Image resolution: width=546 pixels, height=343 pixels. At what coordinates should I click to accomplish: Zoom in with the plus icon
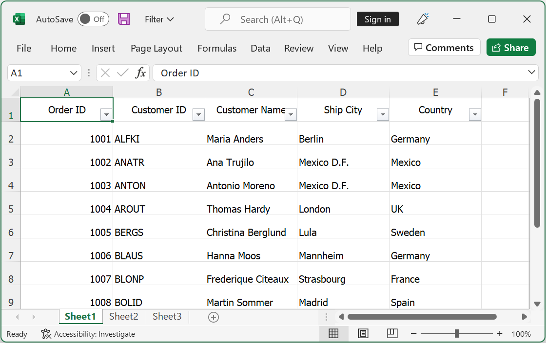pyautogui.click(x=500, y=334)
